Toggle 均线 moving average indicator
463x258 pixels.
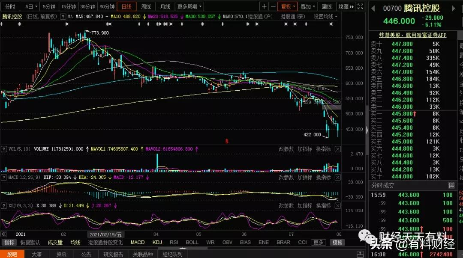pyautogui.click(x=75, y=242)
